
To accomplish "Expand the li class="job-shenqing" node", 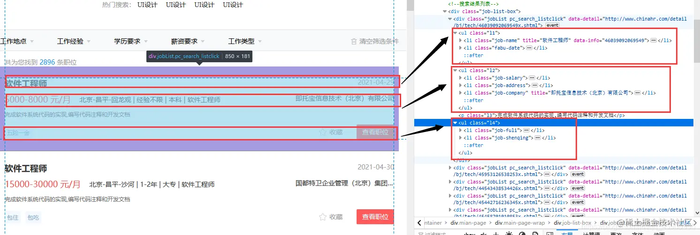I will click(460, 138).
